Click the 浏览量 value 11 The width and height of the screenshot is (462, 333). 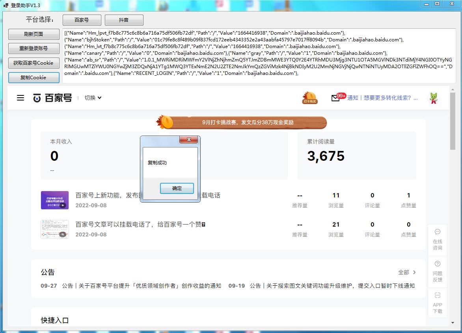pos(336,195)
